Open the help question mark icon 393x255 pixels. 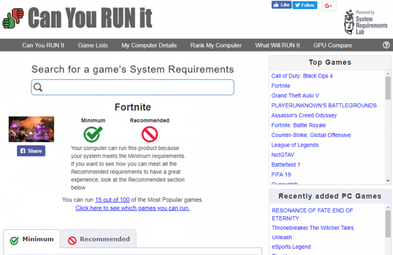pos(386,45)
